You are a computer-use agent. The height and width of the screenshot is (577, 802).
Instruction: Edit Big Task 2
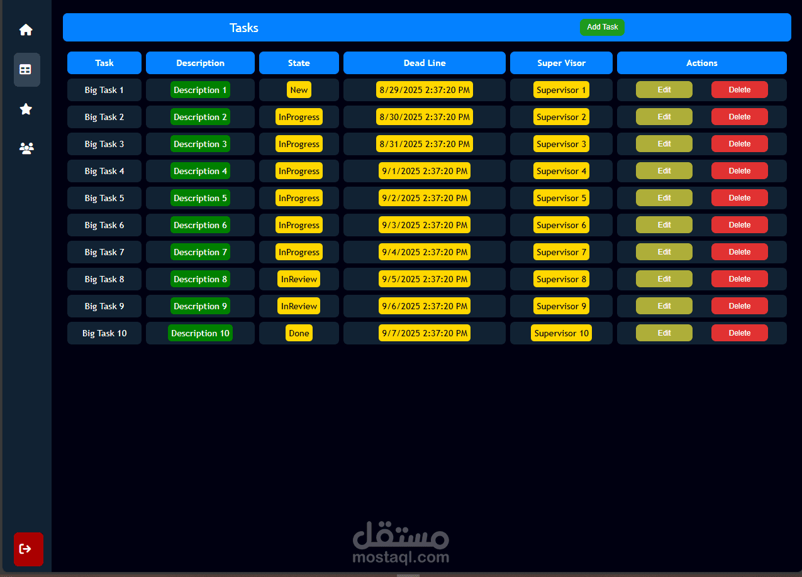(x=664, y=117)
